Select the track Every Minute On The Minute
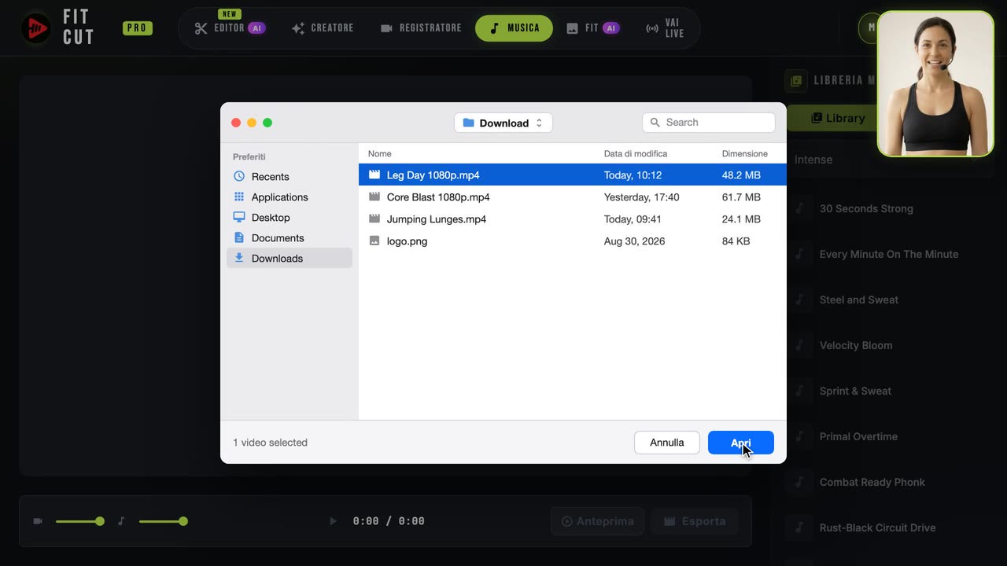This screenshot has height=566, width=1007. [889, 254]
